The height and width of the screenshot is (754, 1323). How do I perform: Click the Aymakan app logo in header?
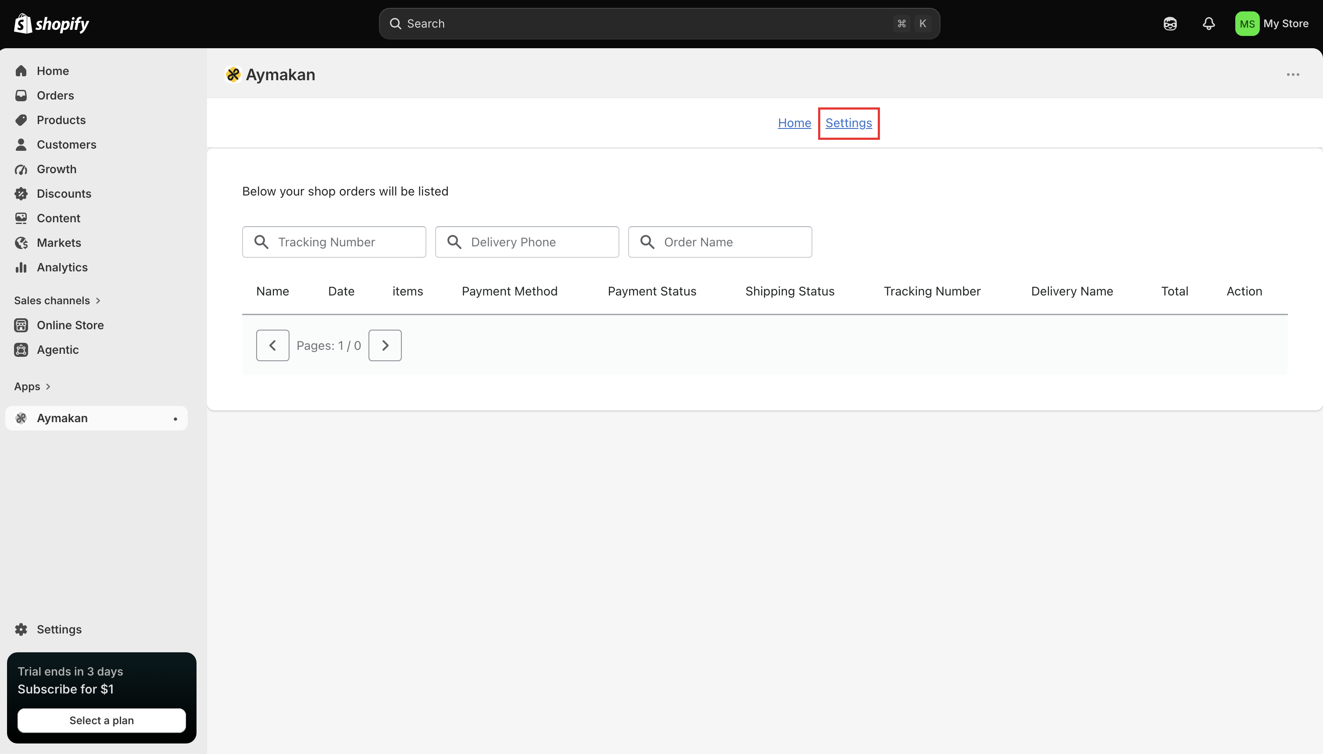233,75
